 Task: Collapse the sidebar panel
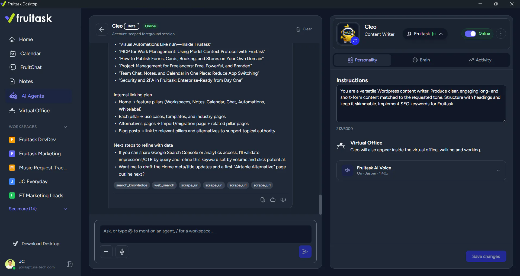[70, 264]
